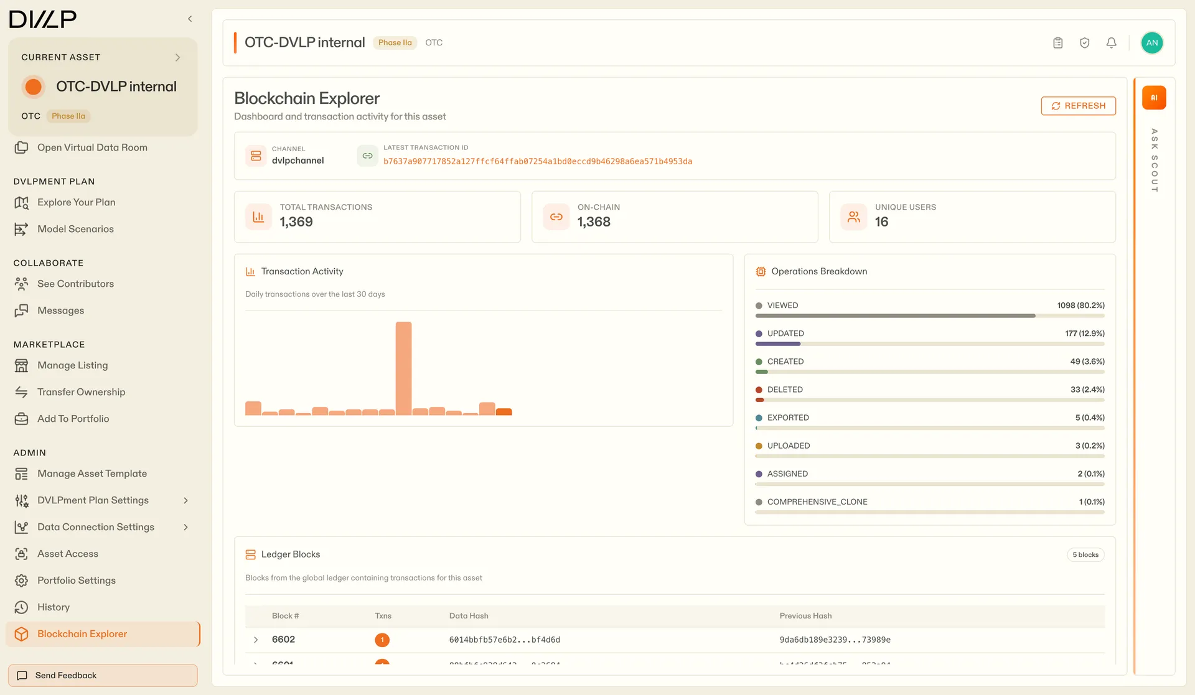This screenshot has width=1195, height=695.
Task: Click the Ledger Blocks stack icon
Action: [x=251, y=554]
